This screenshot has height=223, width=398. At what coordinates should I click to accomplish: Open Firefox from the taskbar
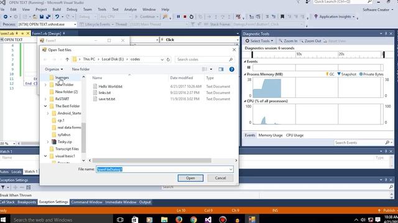click(179, 219)
